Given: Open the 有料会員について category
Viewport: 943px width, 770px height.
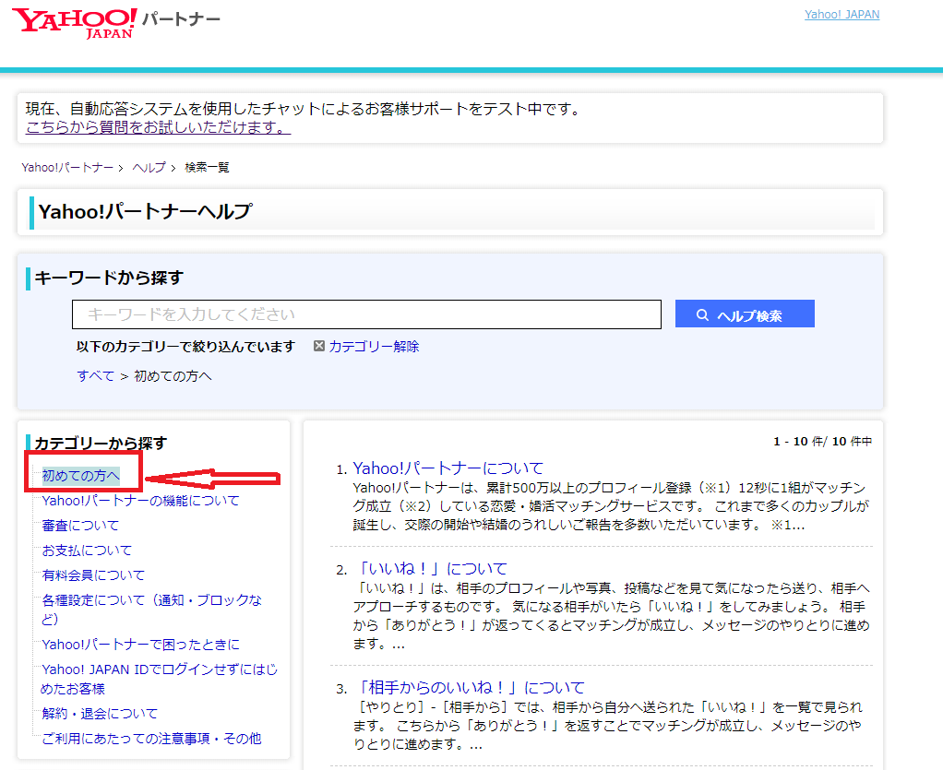Looking at the screenshot, I should (x=93, y=575).
